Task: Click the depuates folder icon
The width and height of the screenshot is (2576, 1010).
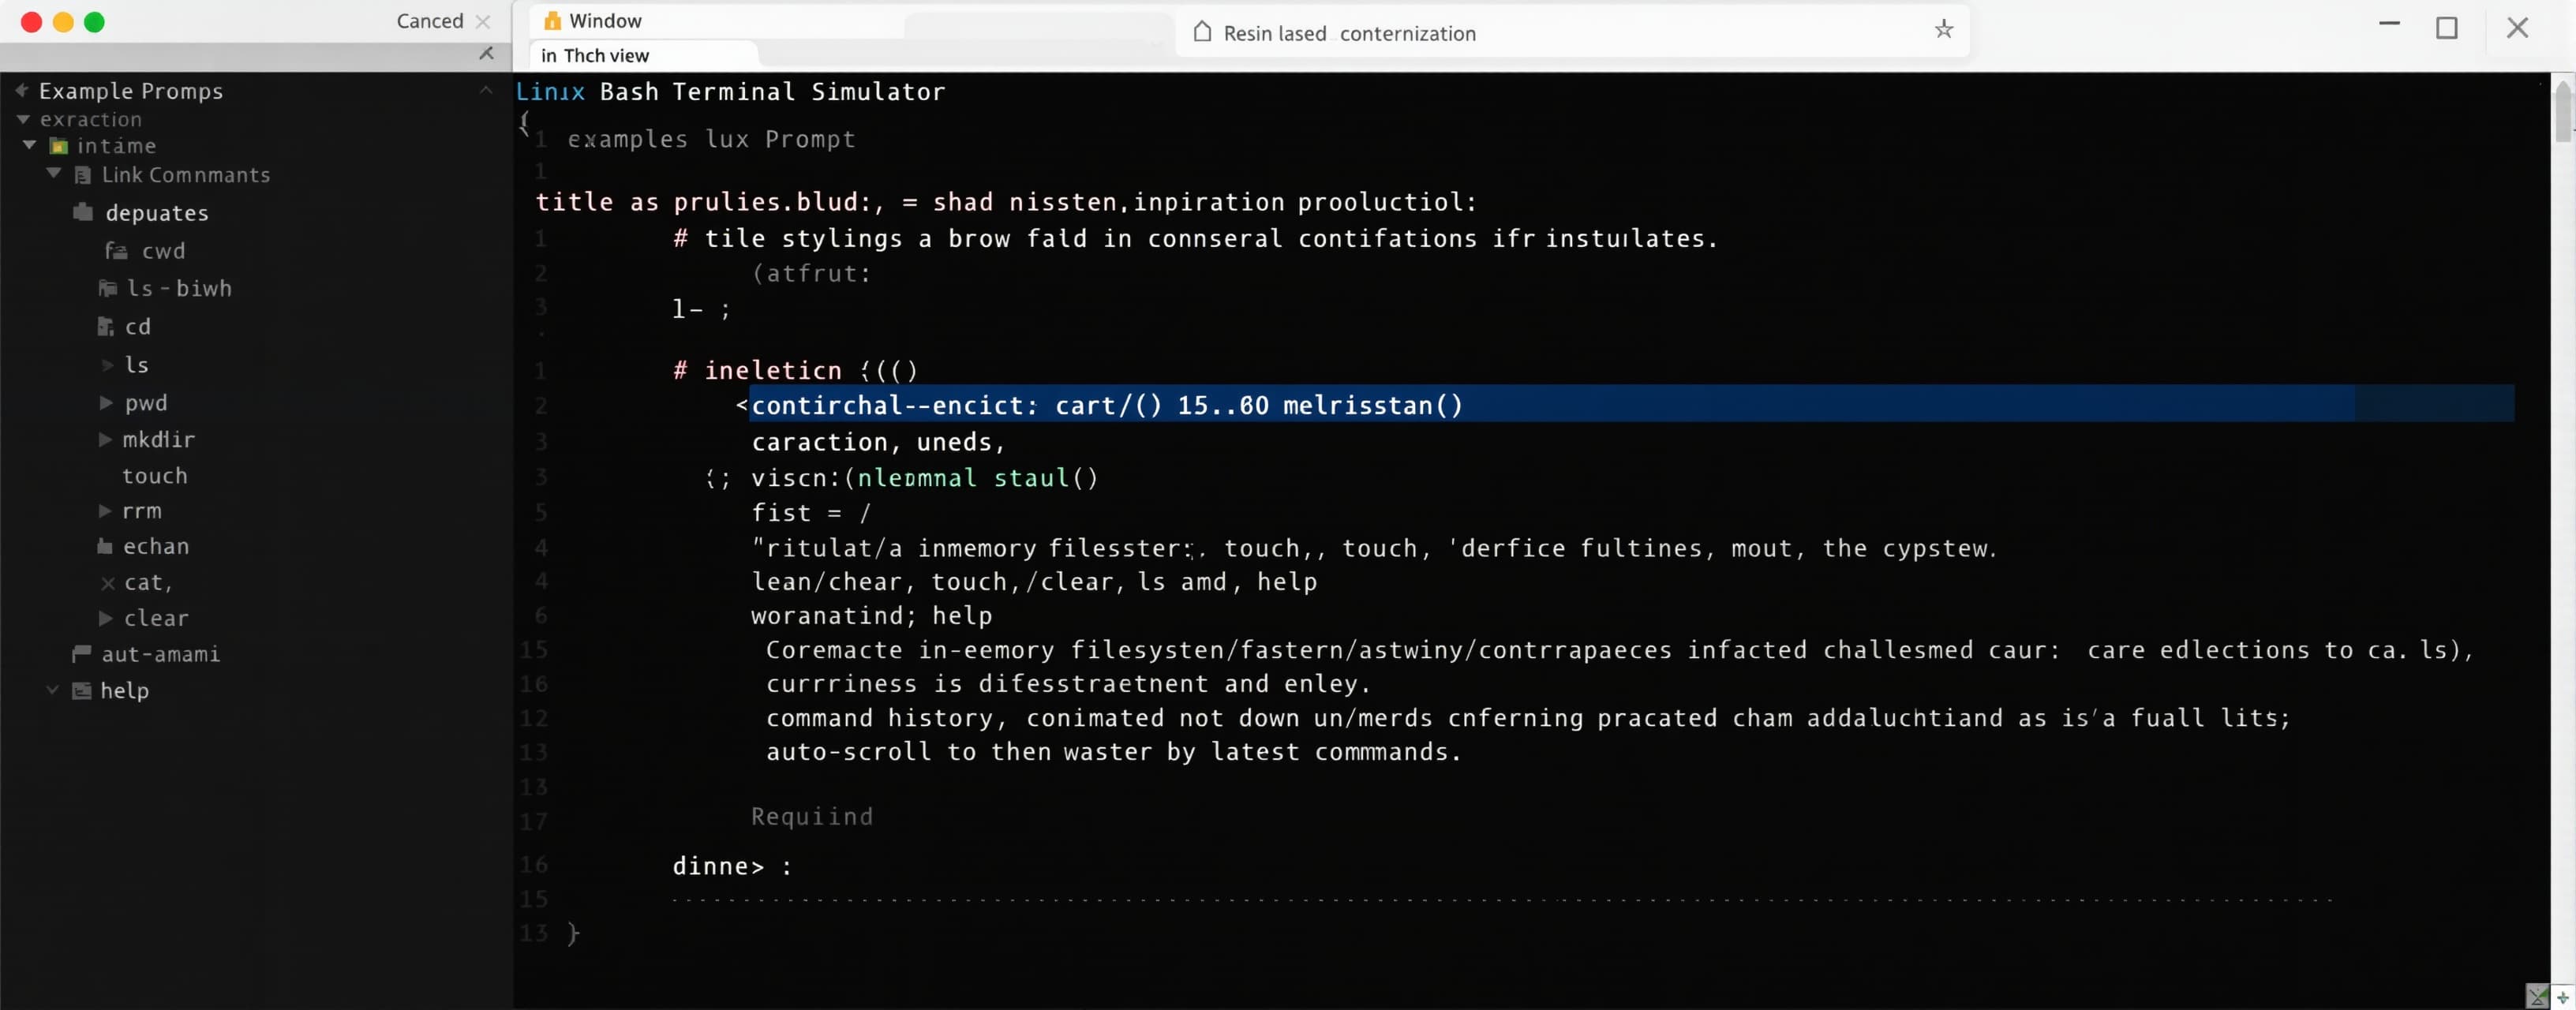Action: pyautogui.click(x=84, y=212)
